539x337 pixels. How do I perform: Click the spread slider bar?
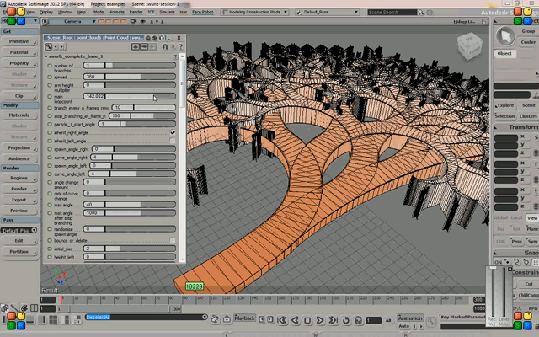pos(139,76)
